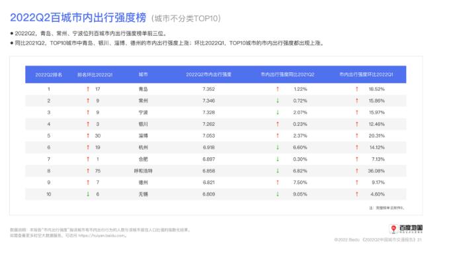453x254 pixels.
Task: Click the 排名环比2022Q1 column header
Action: click(x=95, y=75)
